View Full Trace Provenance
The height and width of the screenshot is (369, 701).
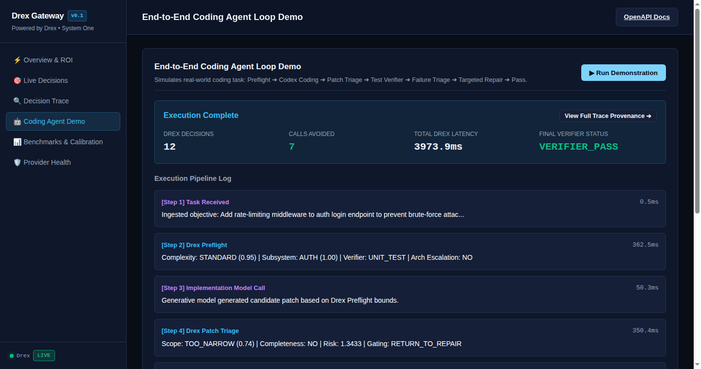(x=608, y=116)
